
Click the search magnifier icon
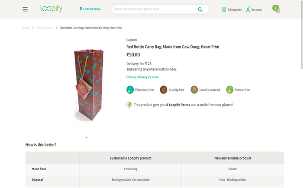tap(200, 10)
